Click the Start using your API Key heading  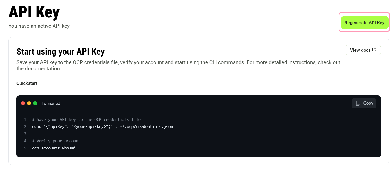(x=61, y=51)
